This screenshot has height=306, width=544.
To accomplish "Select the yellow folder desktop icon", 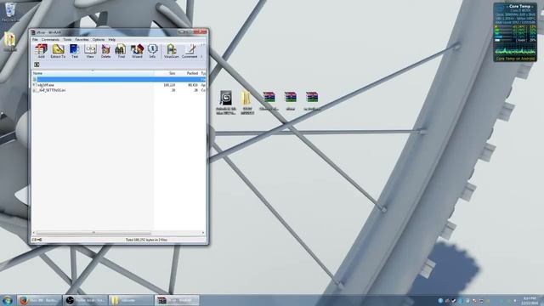I will 247,102.
